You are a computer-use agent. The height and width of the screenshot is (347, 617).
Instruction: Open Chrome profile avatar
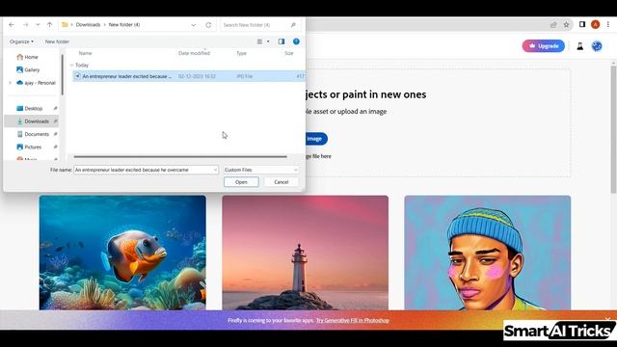596,24
